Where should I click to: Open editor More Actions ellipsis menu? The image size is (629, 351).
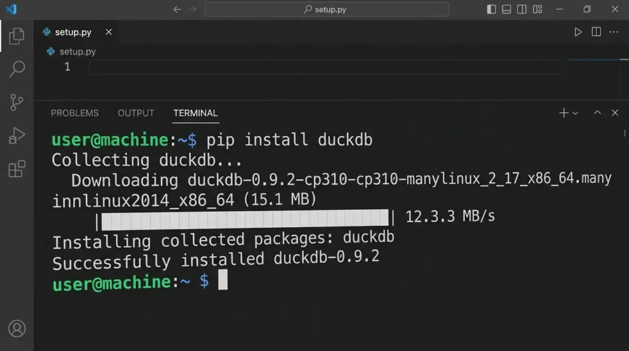coord(614,32)
